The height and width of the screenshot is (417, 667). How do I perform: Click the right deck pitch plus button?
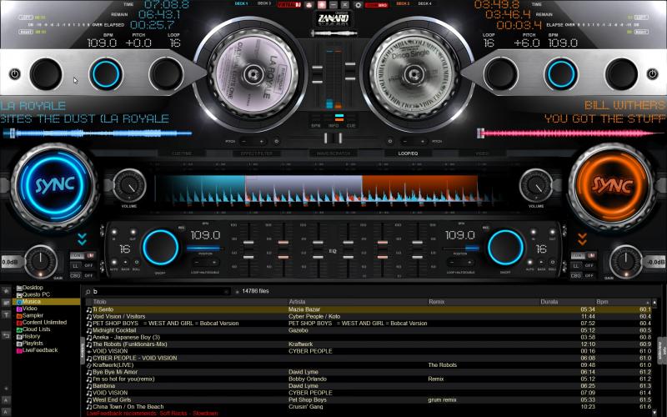423,141
